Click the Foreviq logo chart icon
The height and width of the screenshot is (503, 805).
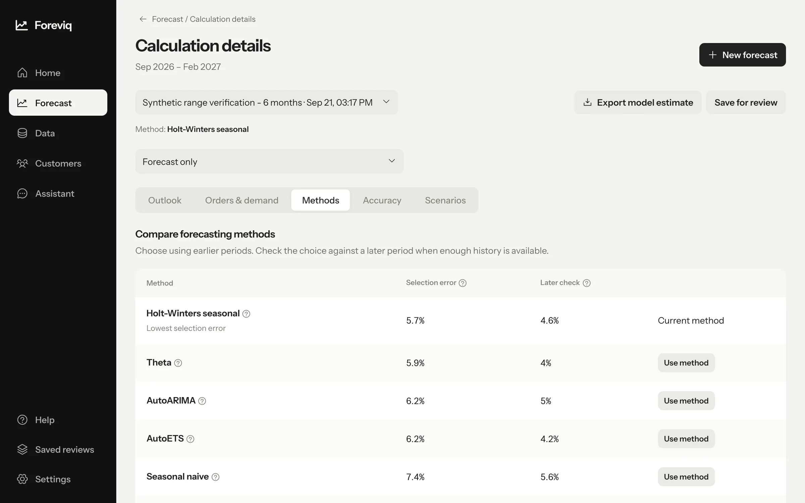(21, 25)
